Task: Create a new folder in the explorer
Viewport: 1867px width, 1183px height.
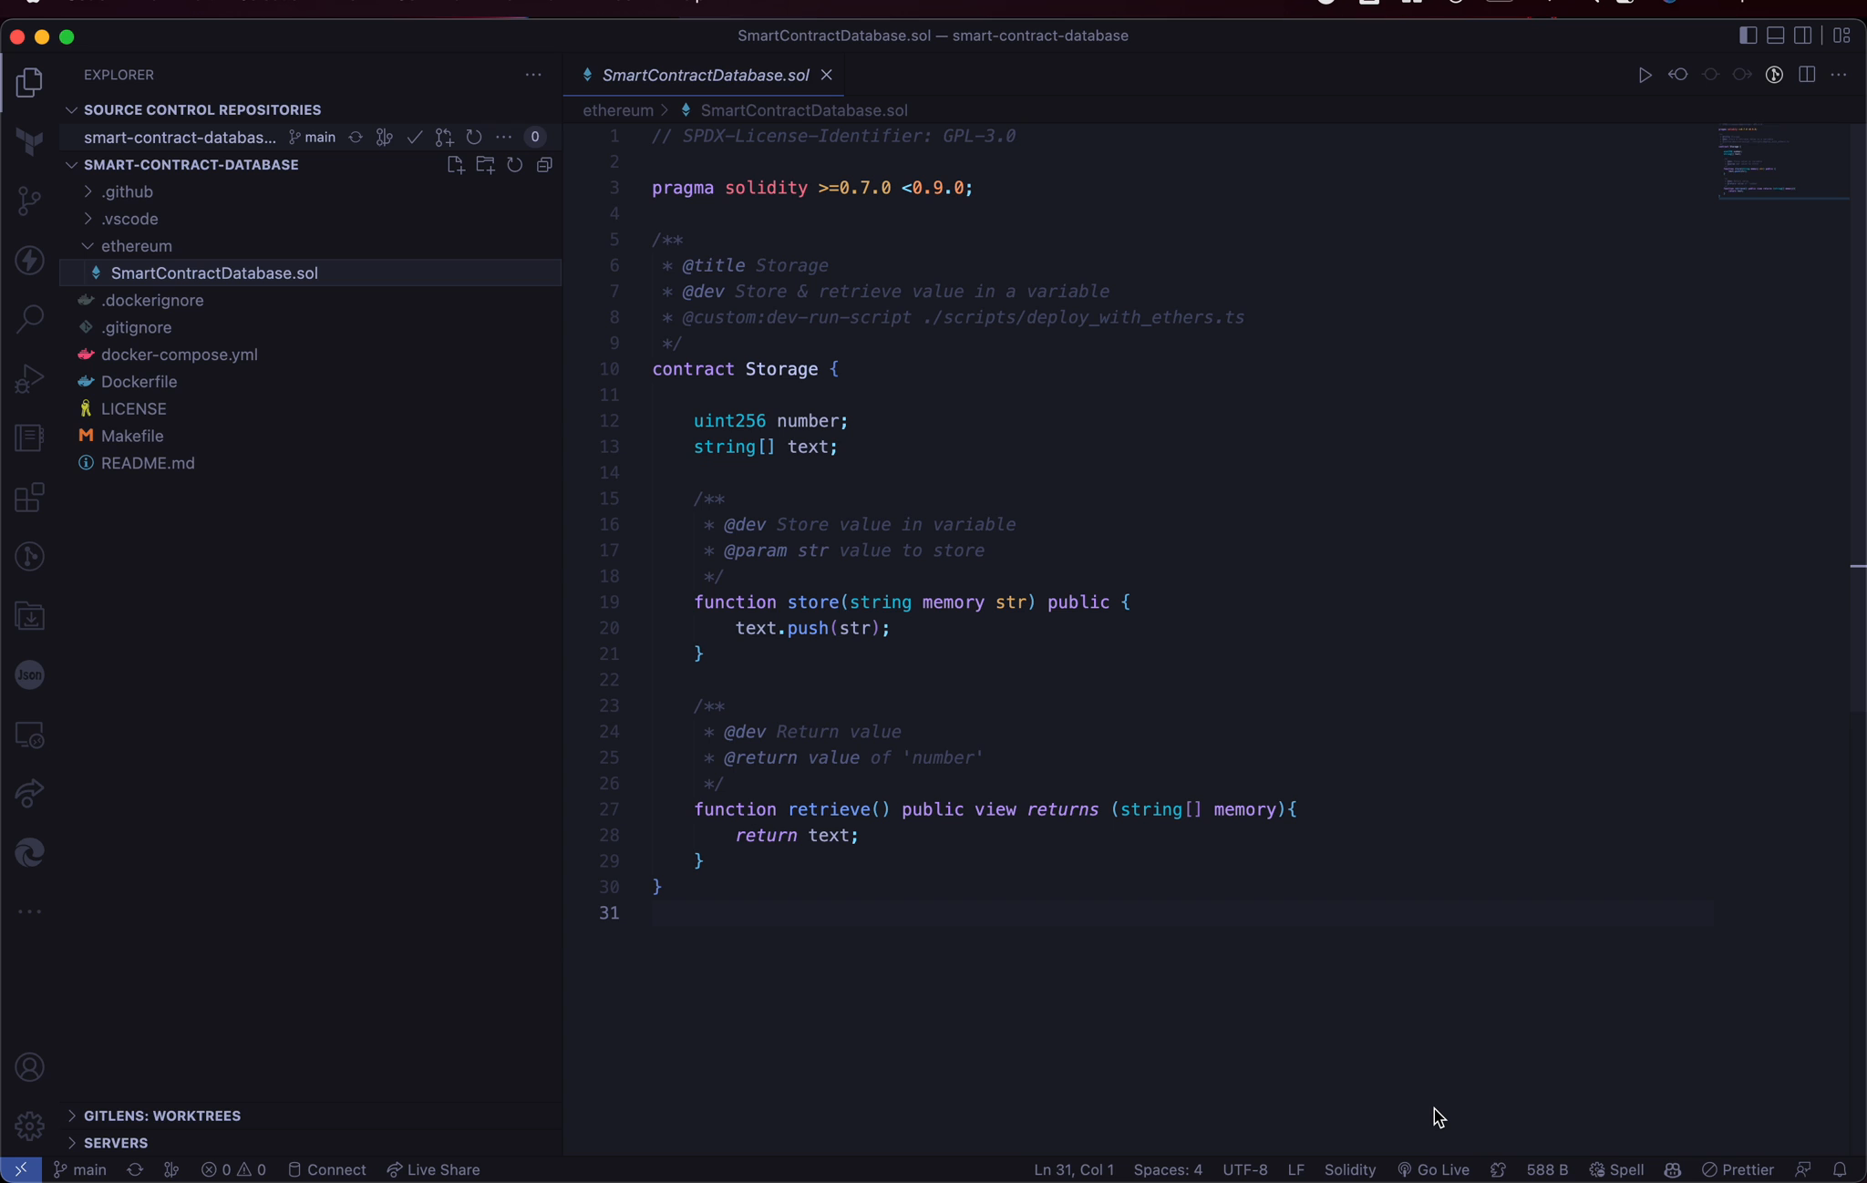Action: [485, 165]
